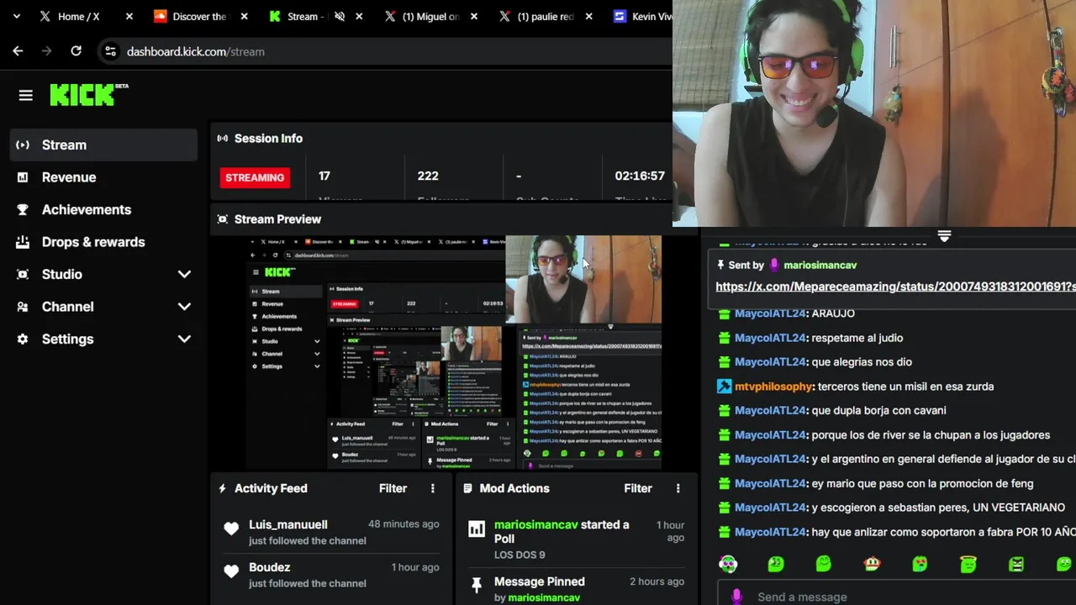Click the stream preview video thumbnail
1076x605 pixels.
coord(454,351)
